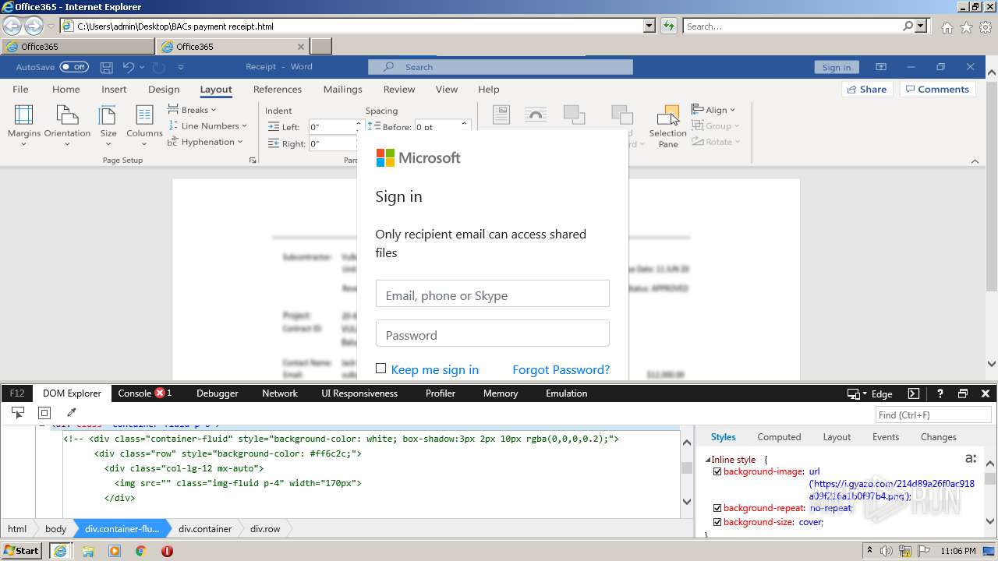The image size is (998, 561).
Task: Open the file explorer folder taskbar icon
Action: (88, 551)
